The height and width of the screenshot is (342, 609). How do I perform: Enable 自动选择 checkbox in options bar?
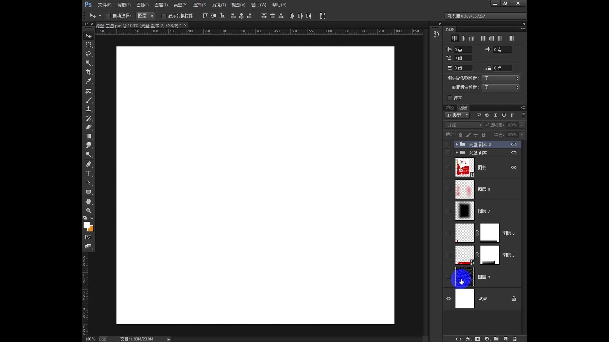pyautogui.click(x=108, y=15)
